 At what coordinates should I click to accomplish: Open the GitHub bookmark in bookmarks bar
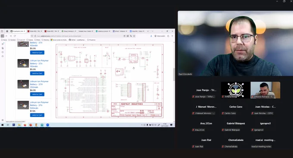(x=77, y=40)
